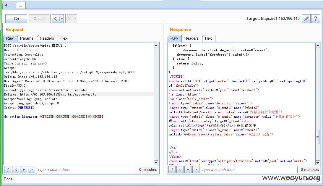This screenshot has height=186, width=323.
Task: Switch Response view to Headers tab
Action: [x=191, y=38]
